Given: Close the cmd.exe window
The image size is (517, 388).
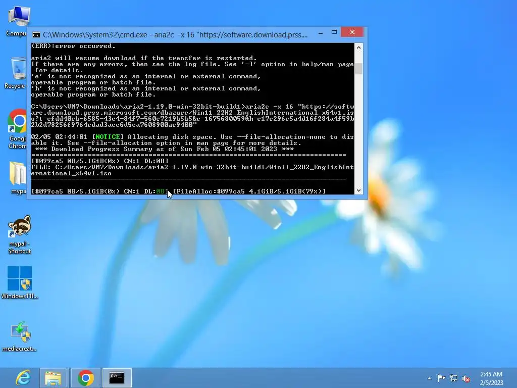Looking at the screenshot, I should pyautogui.click(x=352, y=32).
